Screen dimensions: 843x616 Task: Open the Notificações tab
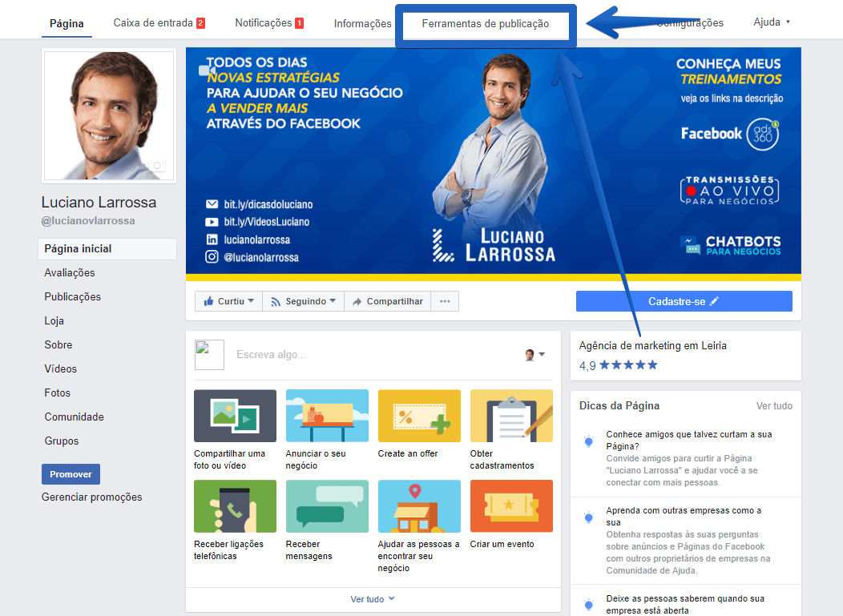(268, 23)
